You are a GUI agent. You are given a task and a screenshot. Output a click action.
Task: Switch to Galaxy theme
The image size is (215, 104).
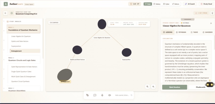[157, 4]
